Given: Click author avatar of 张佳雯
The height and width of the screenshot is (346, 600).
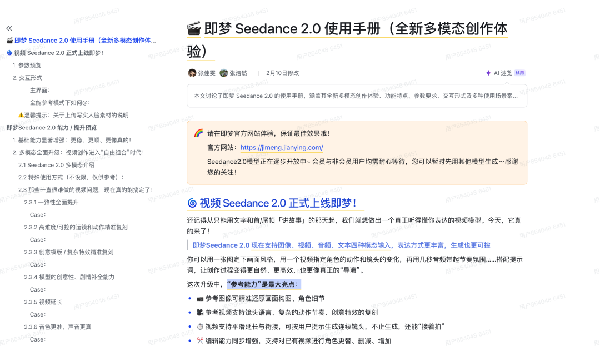Looking at the screenshot, I should (x=192, y=73).
